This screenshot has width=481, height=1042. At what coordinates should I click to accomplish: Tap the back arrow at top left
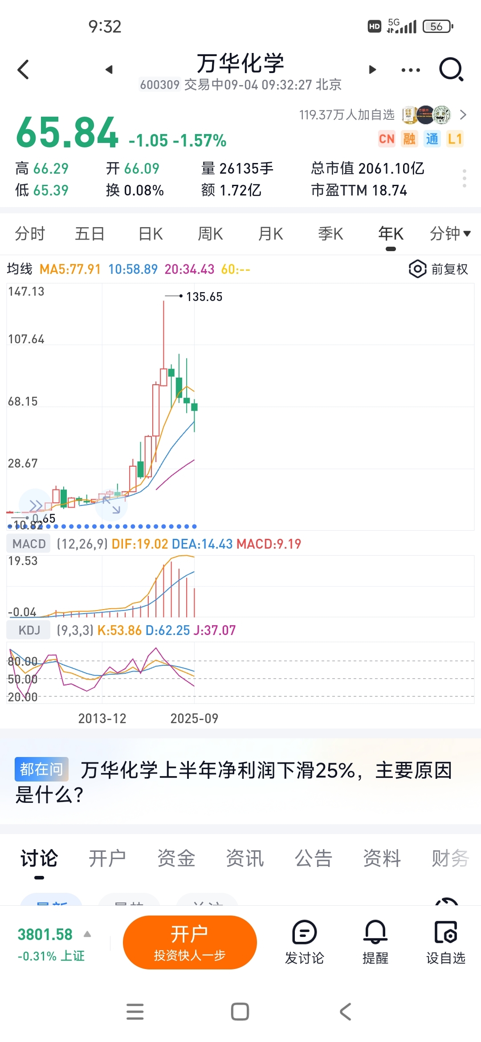point(23,69)
